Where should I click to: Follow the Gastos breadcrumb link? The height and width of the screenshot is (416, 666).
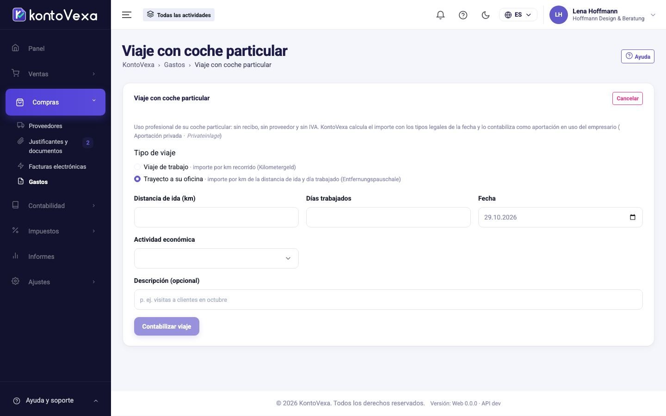tap(174, 65)
